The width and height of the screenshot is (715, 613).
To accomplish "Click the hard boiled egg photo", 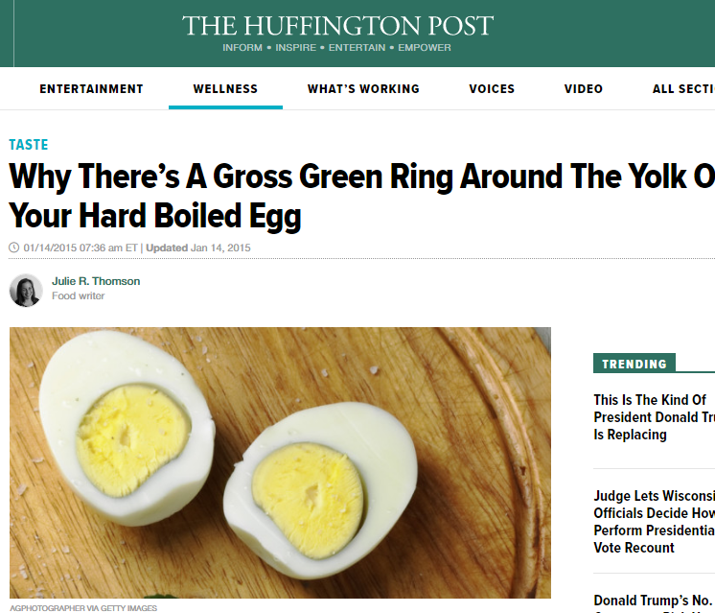I will (x=280, y=462).
